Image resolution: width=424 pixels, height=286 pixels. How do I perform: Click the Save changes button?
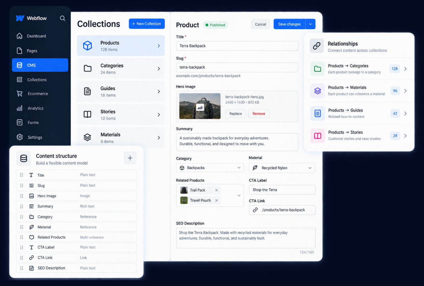[289, 24]
